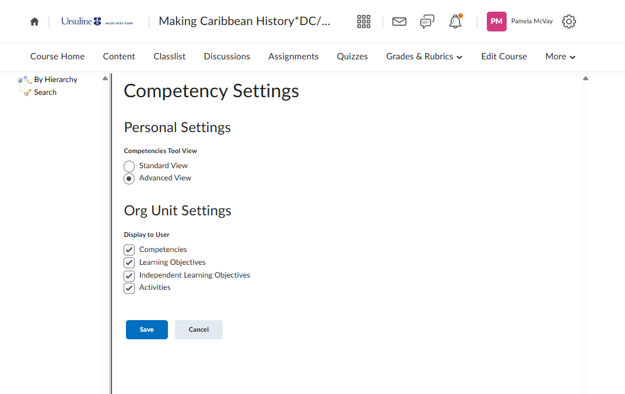Open the By Hierarchy tree item

[x=55, y=80]
